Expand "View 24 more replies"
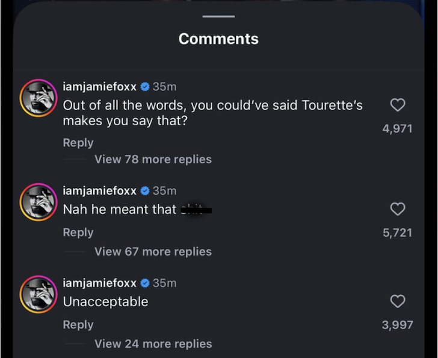 click(153, 344)
